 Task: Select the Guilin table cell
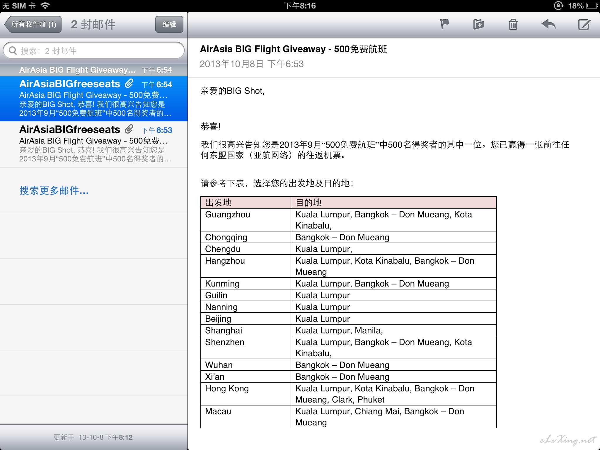pyautogui.click(x=246, y=295)
